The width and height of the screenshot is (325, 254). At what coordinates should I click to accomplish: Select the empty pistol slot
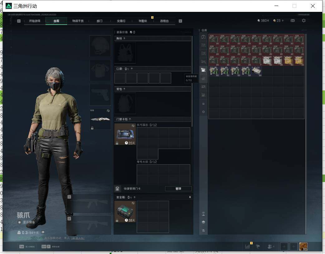(100, 95)
